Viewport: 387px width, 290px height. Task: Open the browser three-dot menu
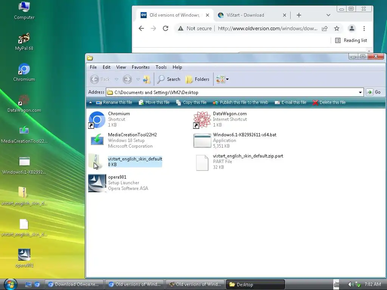(x=364, y=28)
